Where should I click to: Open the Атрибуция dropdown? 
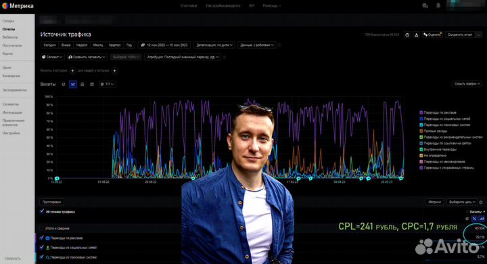coord(183,58)
